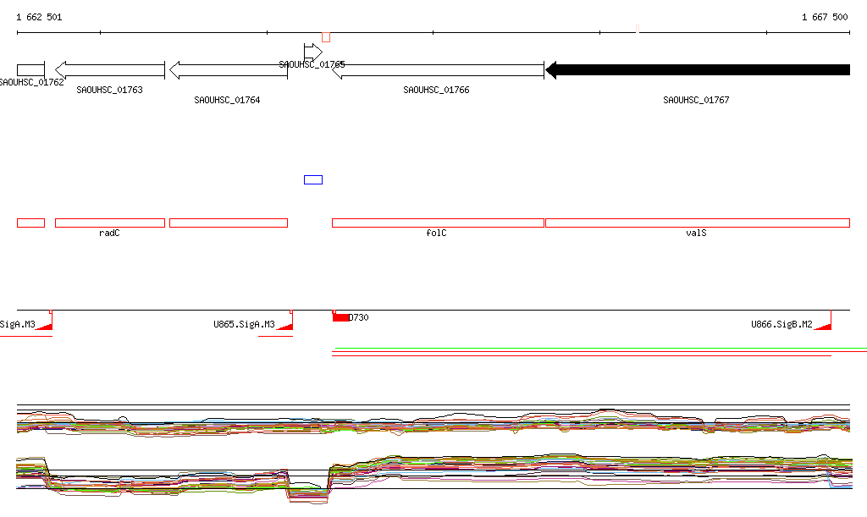Select the small blue outlined rectangle
The image size is (867, 517).
tap(313, 179)
